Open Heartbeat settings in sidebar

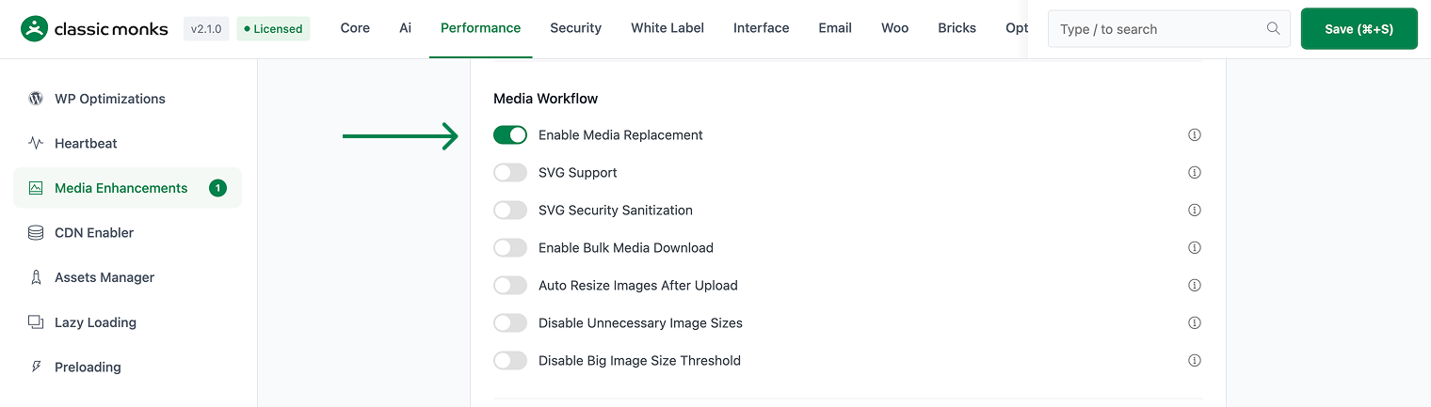(127, 143)
